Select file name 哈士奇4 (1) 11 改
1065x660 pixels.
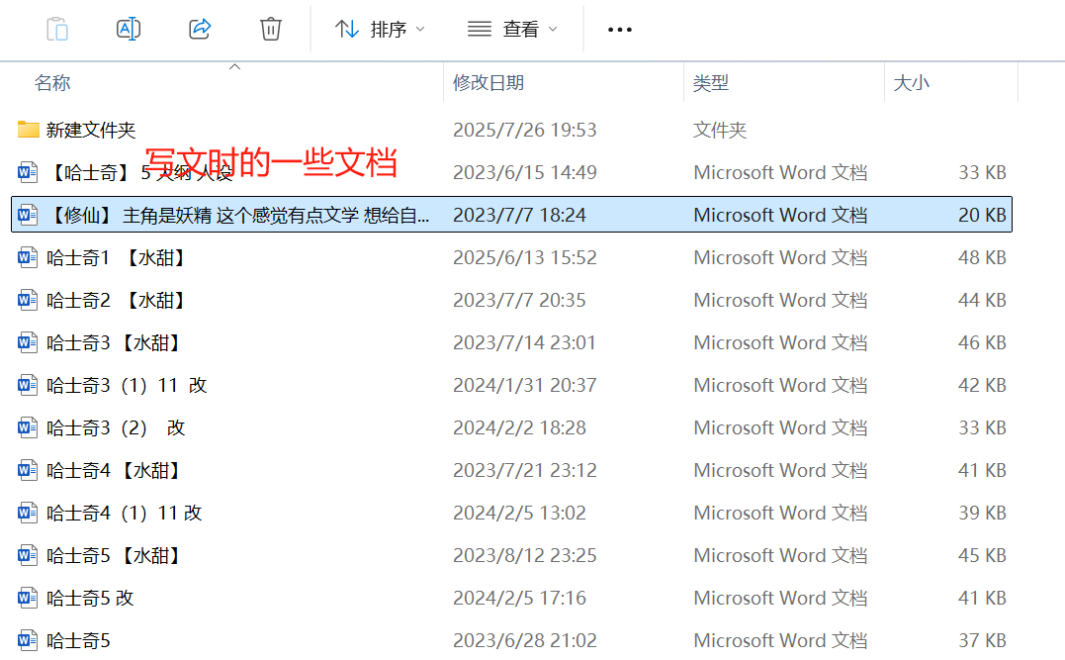tap(125, 514)
